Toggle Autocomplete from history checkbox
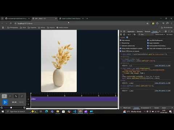The width and height of the screenshot is (174, 130). [148, 46]
